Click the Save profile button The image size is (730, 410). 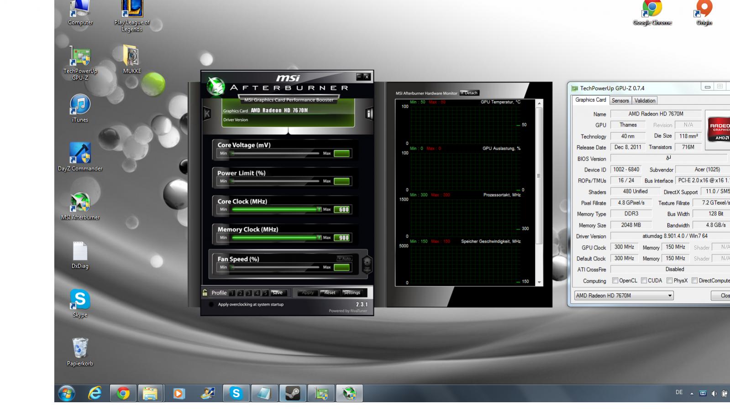tap(278, 293)
